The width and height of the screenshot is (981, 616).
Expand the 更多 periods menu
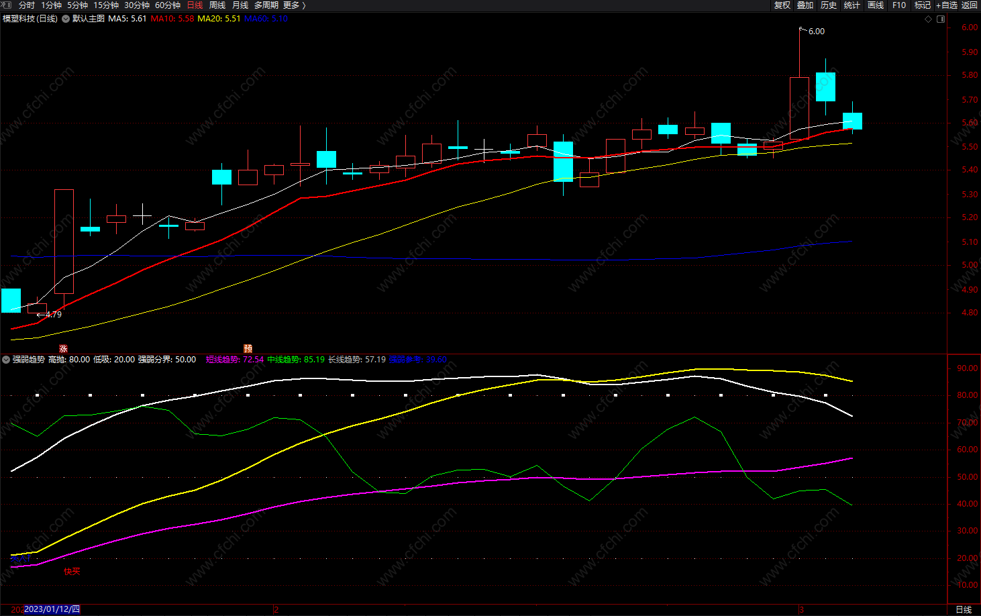tap(294, 5)
